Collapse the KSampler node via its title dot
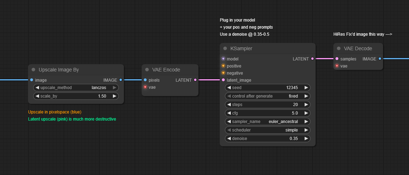409x175 pixels. point(225,48)
